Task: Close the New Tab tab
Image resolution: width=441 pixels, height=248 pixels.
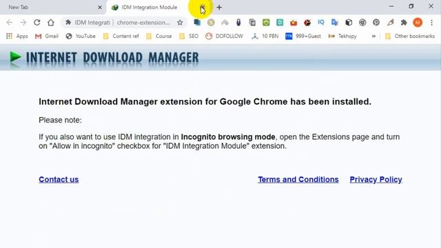Action: [x=100, y=8]
